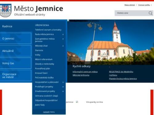Click the Vypnout grafiku link
The width and height of the screenshot is (154, 115).
144,5
